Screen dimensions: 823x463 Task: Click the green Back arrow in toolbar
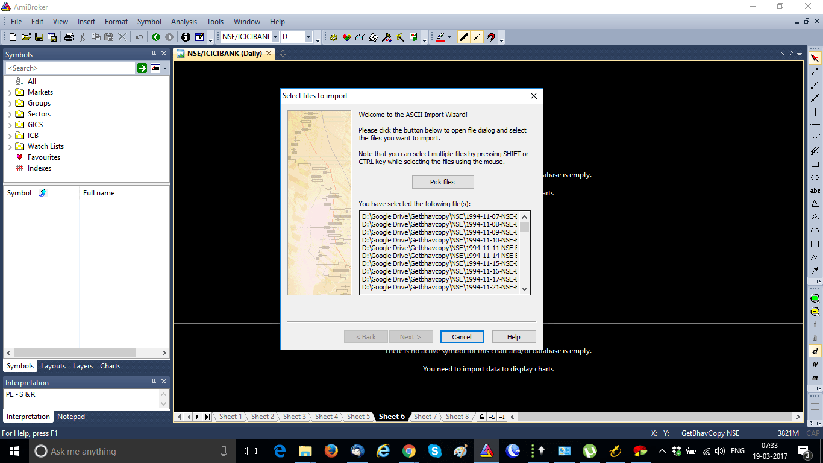tap(155, 37)
